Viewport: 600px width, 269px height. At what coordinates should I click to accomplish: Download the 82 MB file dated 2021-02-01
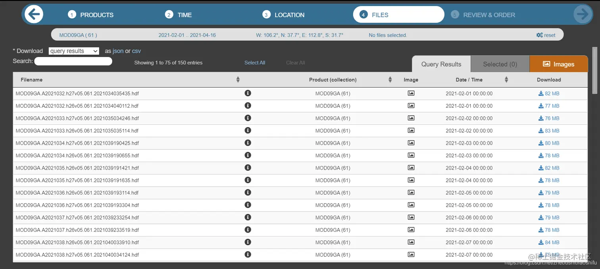pyautogui.click(x=549, y=93)
